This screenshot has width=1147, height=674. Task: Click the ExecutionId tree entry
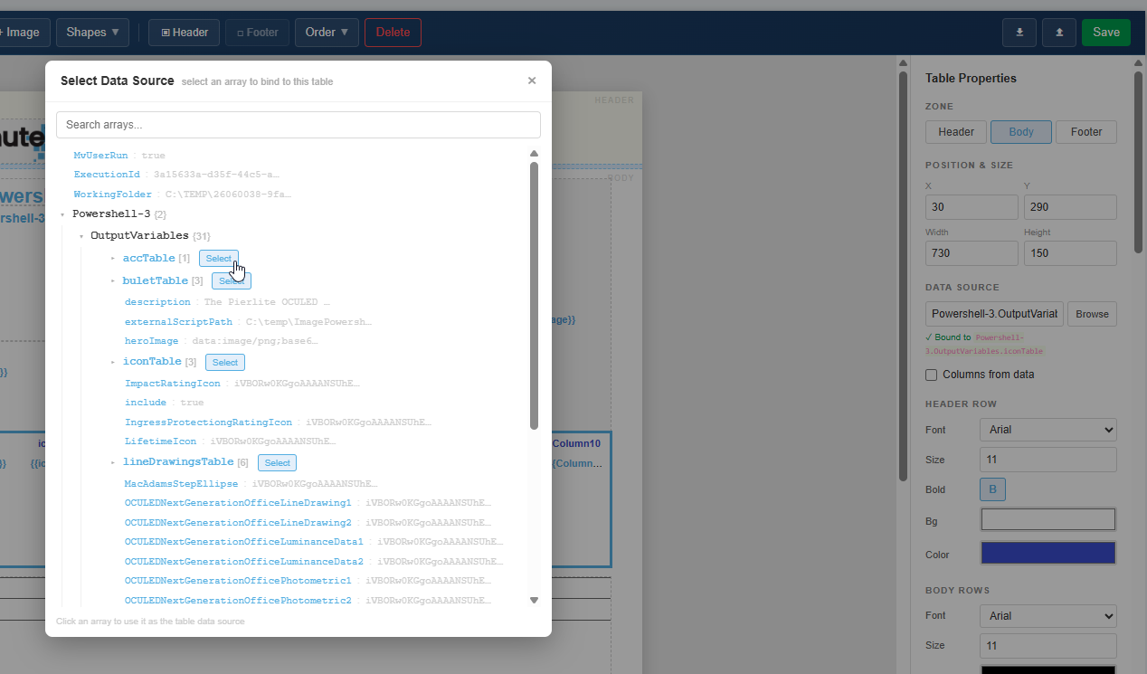tap(176, 175)
